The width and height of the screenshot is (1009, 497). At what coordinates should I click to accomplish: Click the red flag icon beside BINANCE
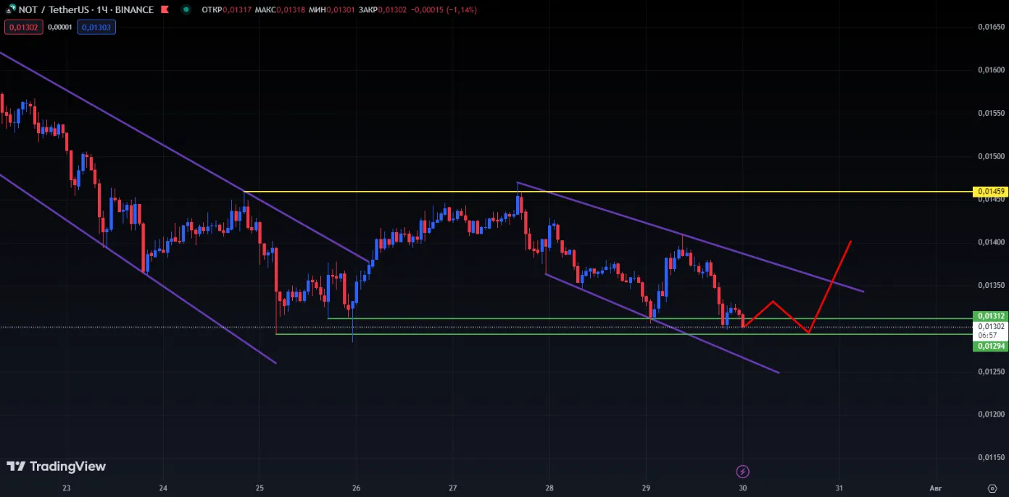[x=165, y=9]
